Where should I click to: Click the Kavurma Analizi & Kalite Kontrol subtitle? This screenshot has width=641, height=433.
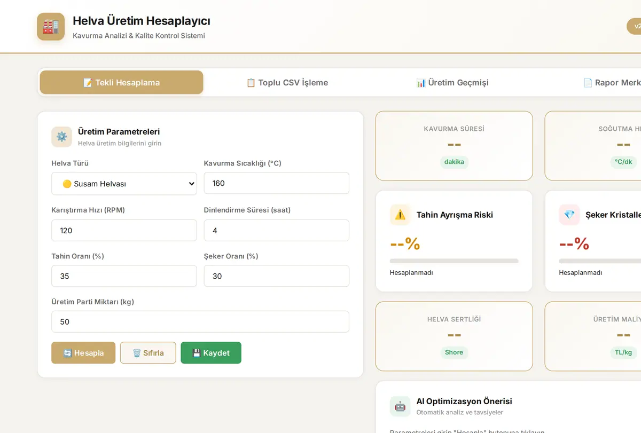pos(139,36)
